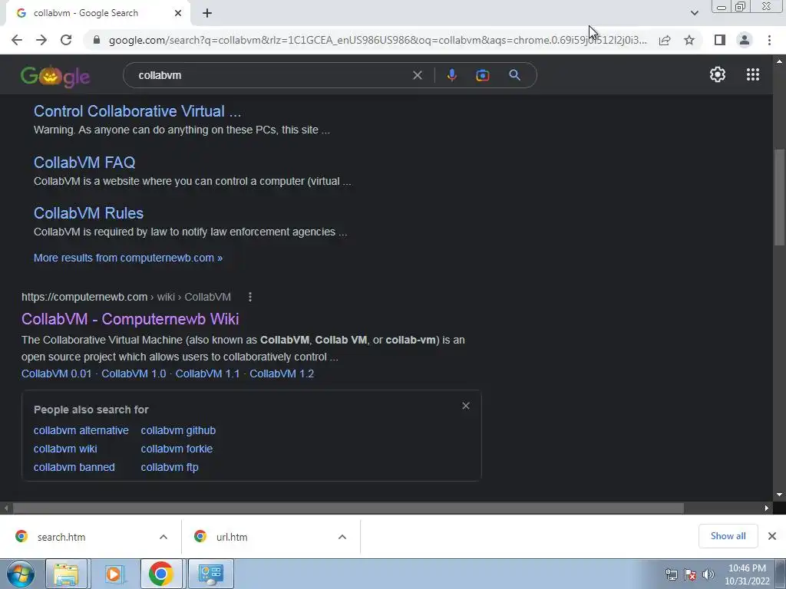
Task: Expand options for search.htm download
Action: pos(163,537)
